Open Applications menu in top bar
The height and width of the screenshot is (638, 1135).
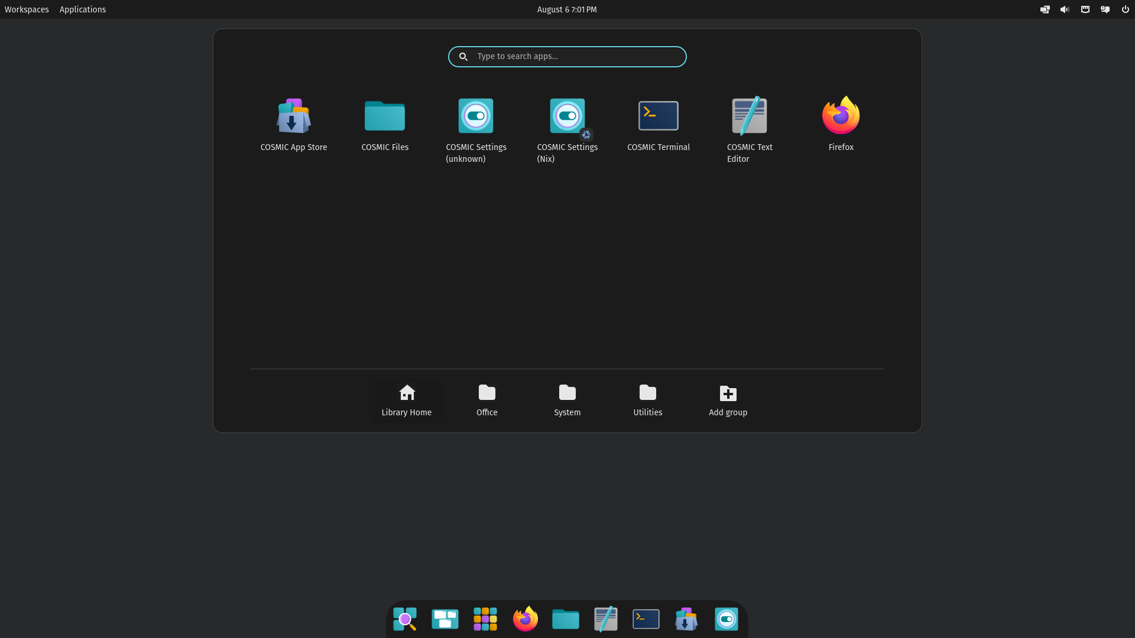pos(83,9)
